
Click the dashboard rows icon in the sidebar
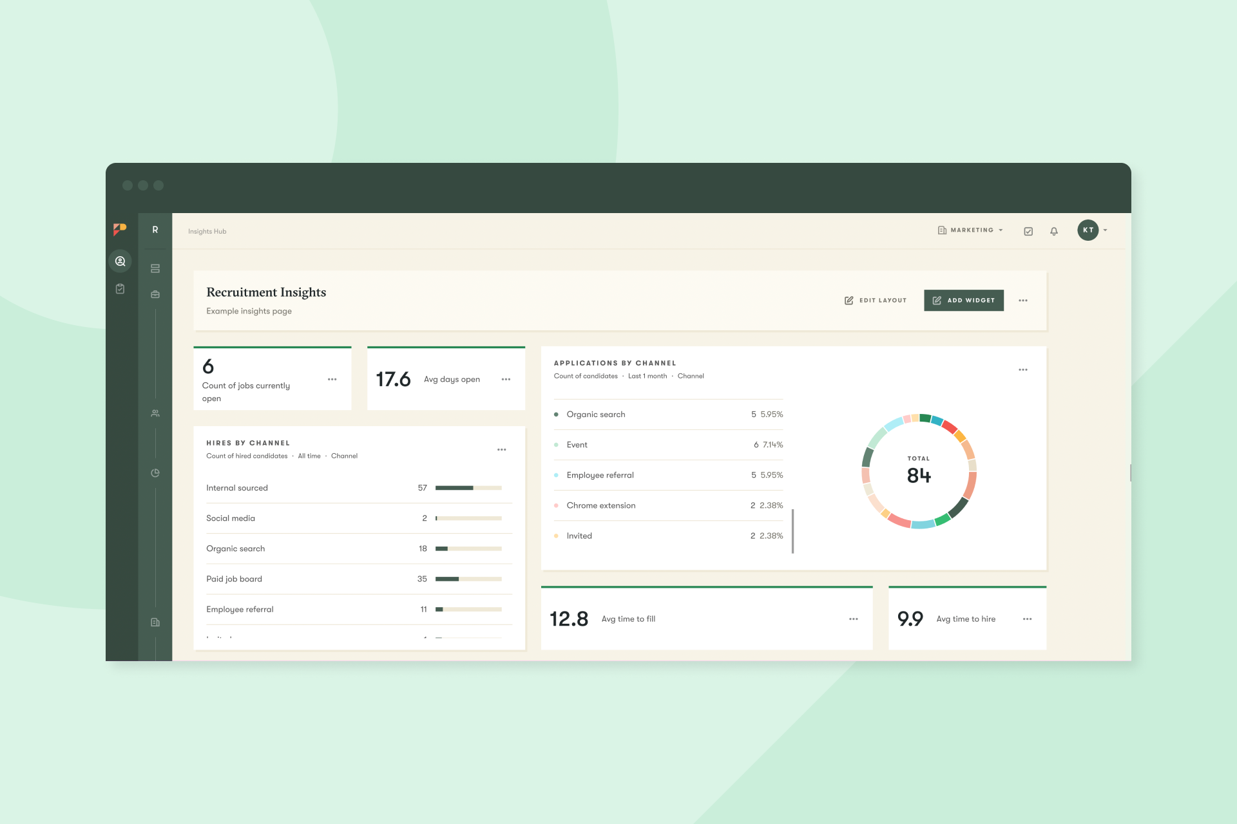(x=155, y=268)
